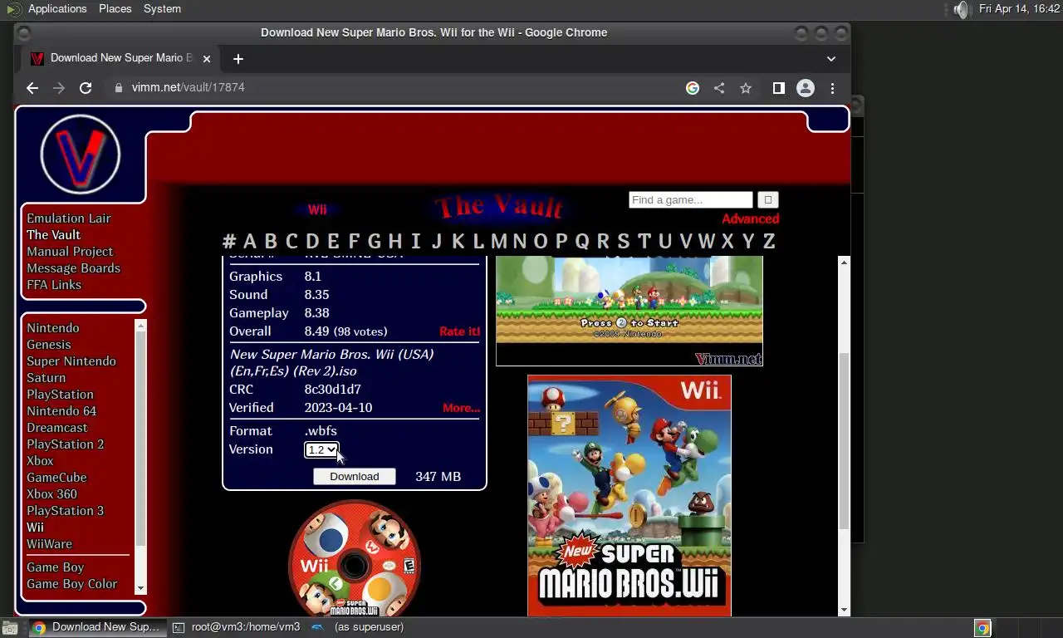Jump to games starting with S

click(624, 241)
